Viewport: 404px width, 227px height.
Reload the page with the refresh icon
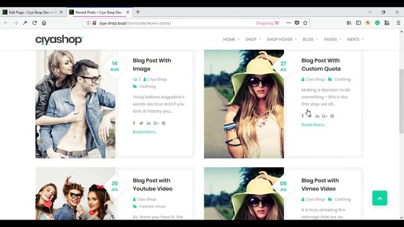(x=35, y=23)
